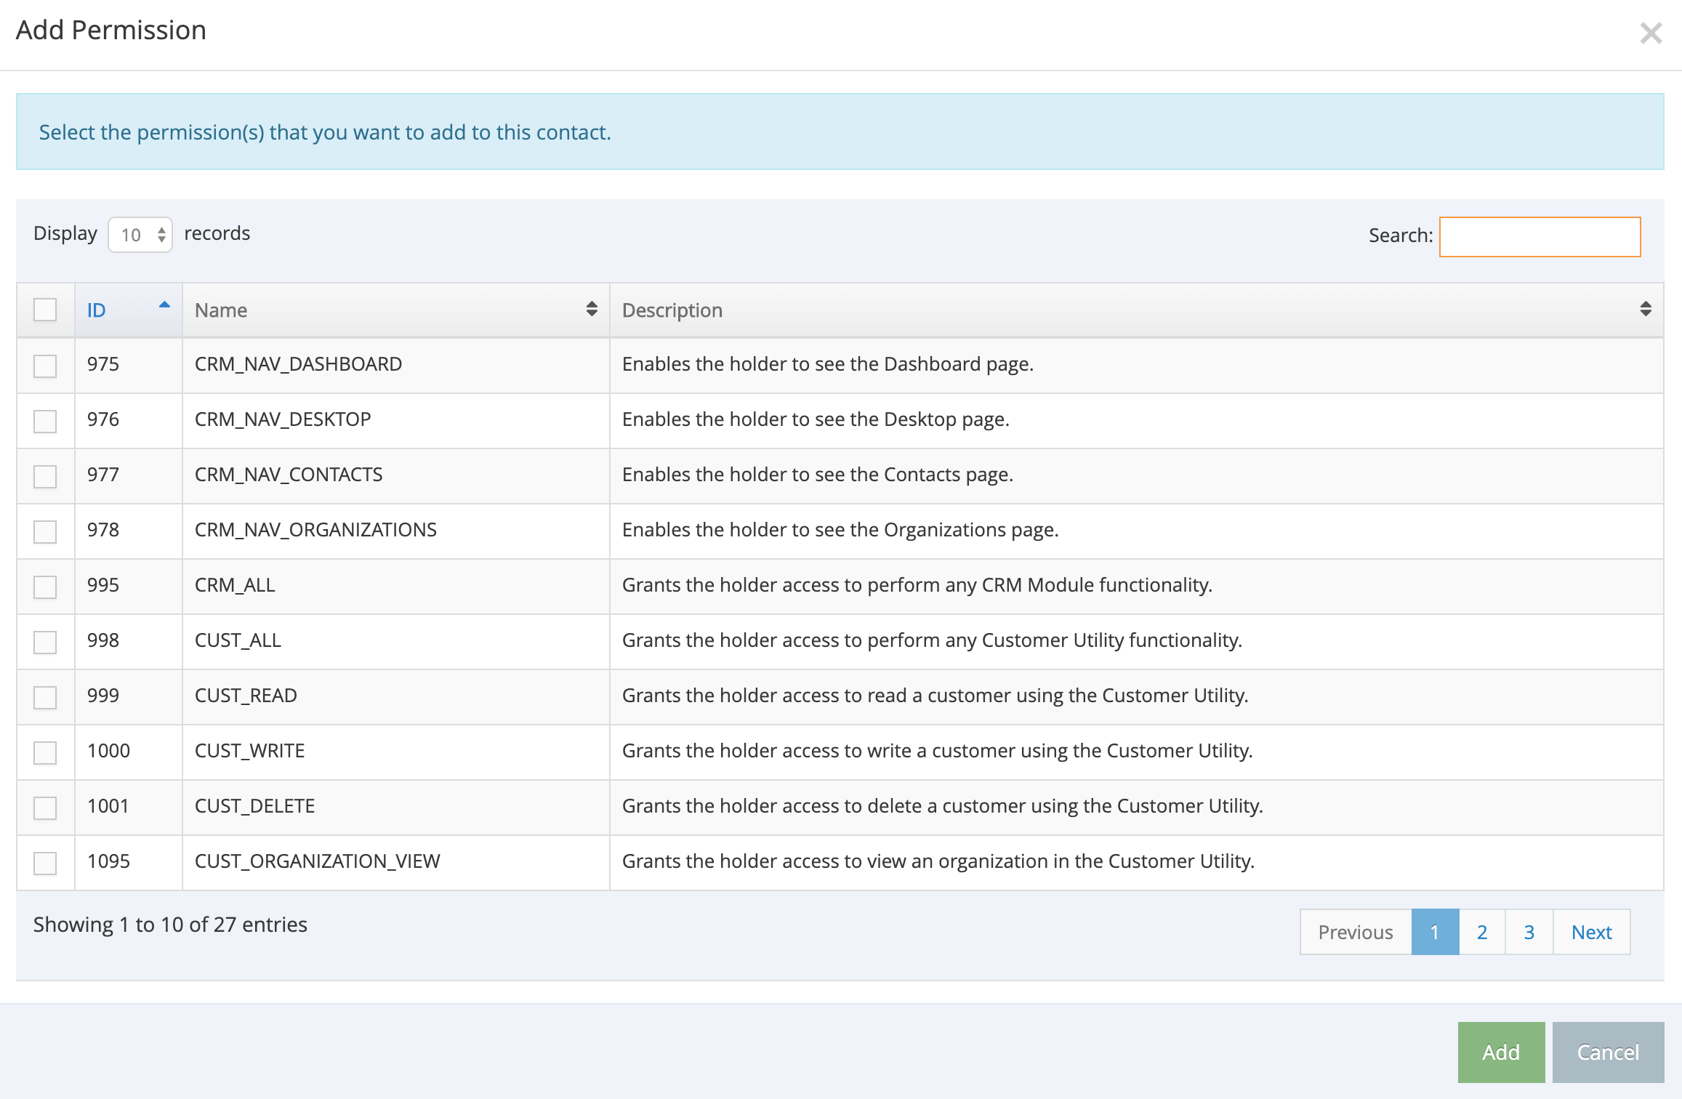The image size is (1682, 1099).
Task: Click the stepper arrows on the records selector
Action: (161, 234)
